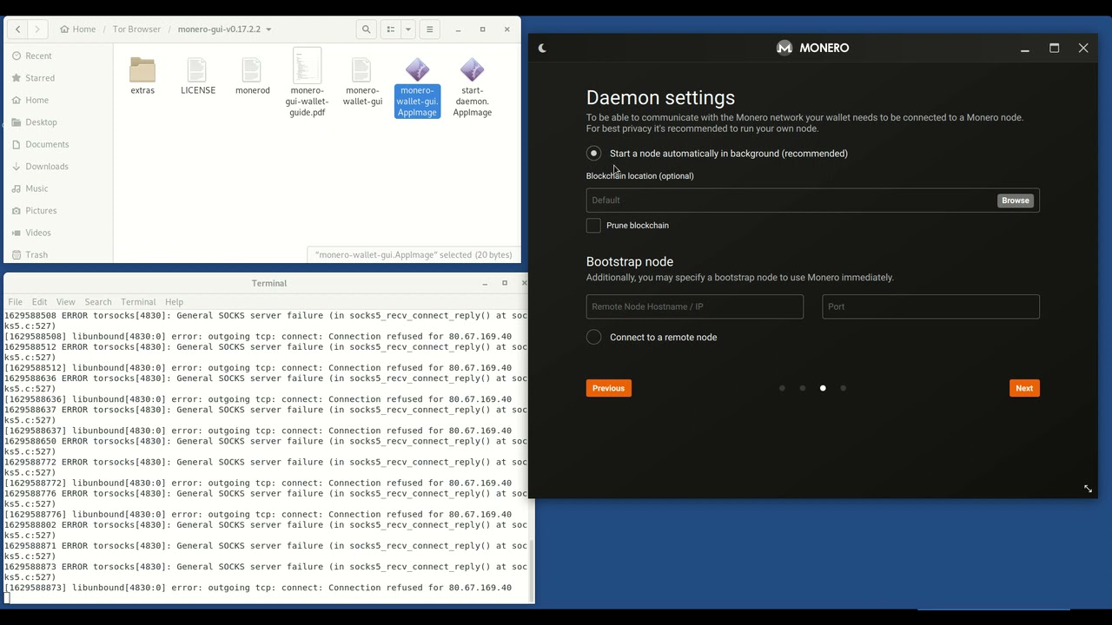Open file manager hamburger menu
The width and height of the screenshot is (1112, 625).
pyautogui.click(x=429, y=29)
